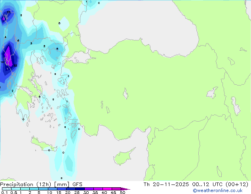The width and height of the screenshot is (251, 194).
Task: Click the 0.1–0.5 mm palest legend swatch
Action: (7, 189)
